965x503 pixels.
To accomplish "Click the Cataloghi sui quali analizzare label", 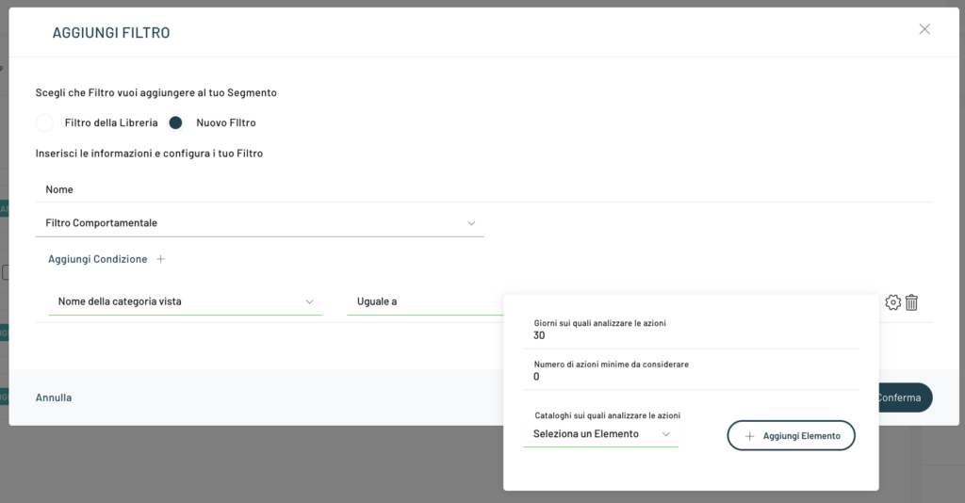I will click(x=607, y=415).
